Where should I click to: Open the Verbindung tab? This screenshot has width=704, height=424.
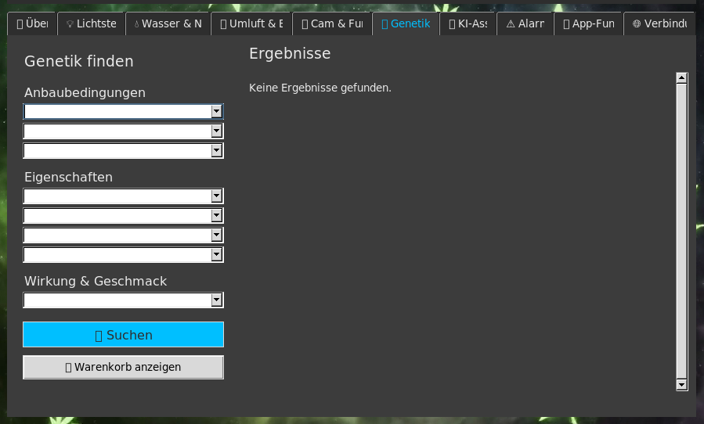659,23
